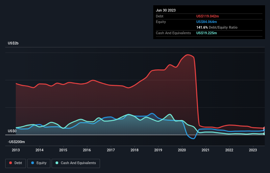Click the US$0 y-axis label

pyautogui.click(x=12, y=131)
